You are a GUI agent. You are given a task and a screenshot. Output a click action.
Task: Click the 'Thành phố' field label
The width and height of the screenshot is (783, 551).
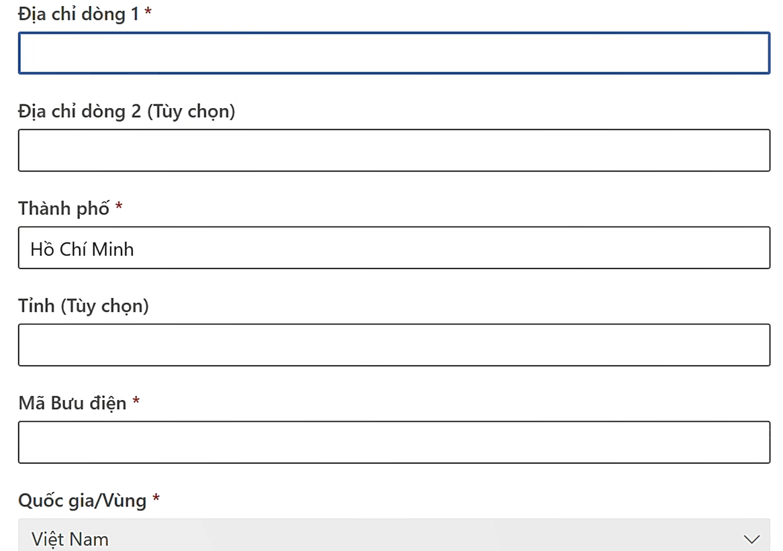click(64, 209)
